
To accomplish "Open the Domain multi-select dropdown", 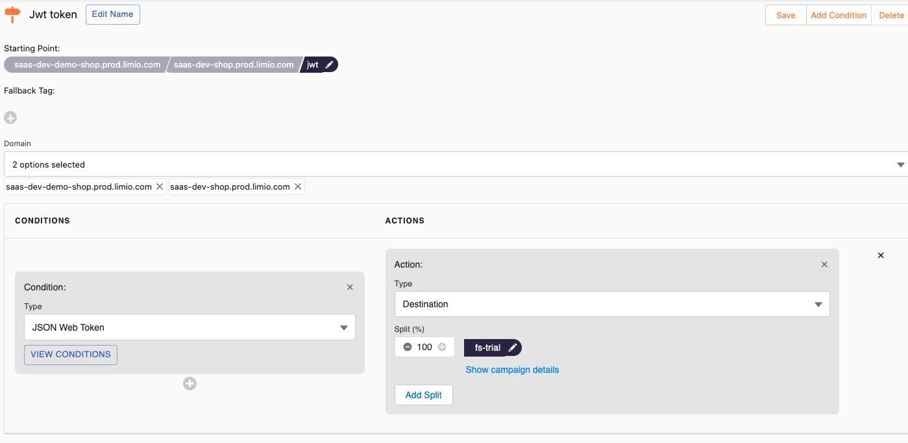I will (x=454, y=164).
